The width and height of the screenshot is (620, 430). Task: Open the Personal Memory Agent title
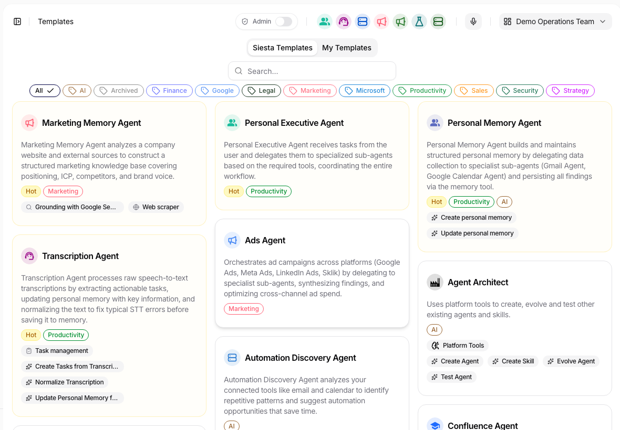pyautogui.click(x=494, y=123)
